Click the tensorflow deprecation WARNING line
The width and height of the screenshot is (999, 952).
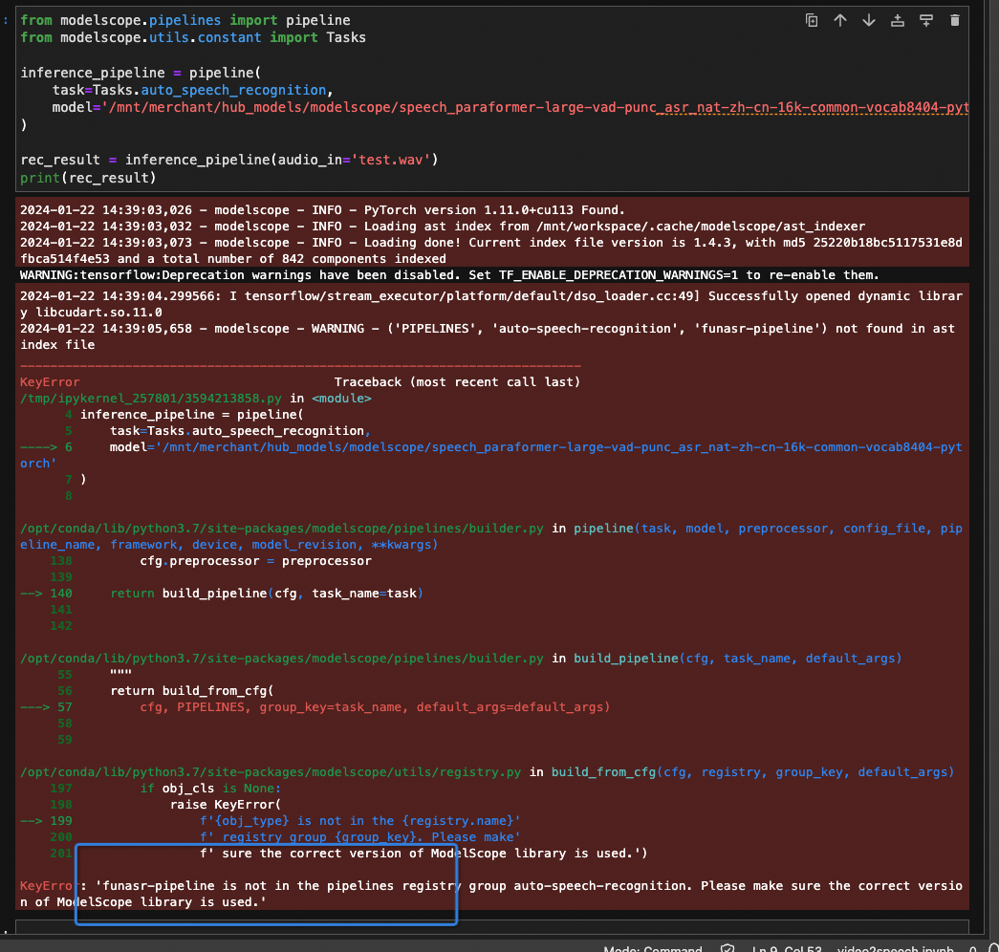(x=449, y=275)
